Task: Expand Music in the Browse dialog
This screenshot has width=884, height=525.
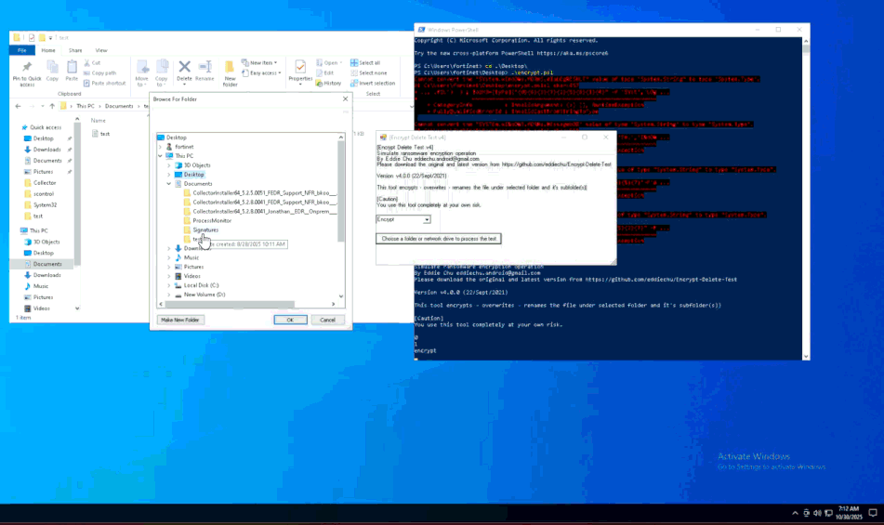Action: [x=168, y=257]
